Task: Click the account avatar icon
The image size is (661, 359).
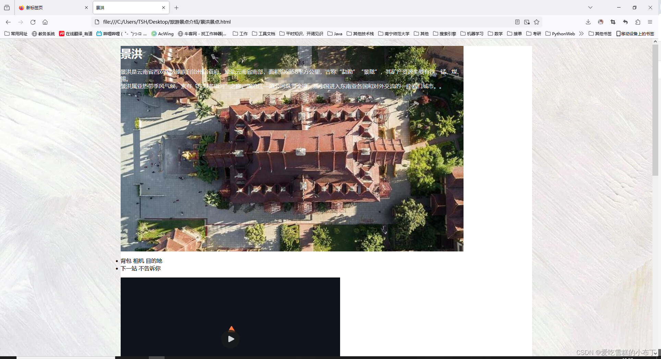Action: point(601,22)
